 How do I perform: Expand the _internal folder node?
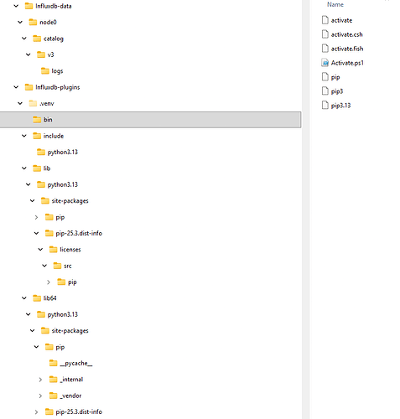(40, 380)
